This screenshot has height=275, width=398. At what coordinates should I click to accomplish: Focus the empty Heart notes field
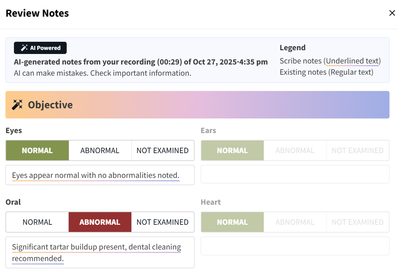coord(295,246)
